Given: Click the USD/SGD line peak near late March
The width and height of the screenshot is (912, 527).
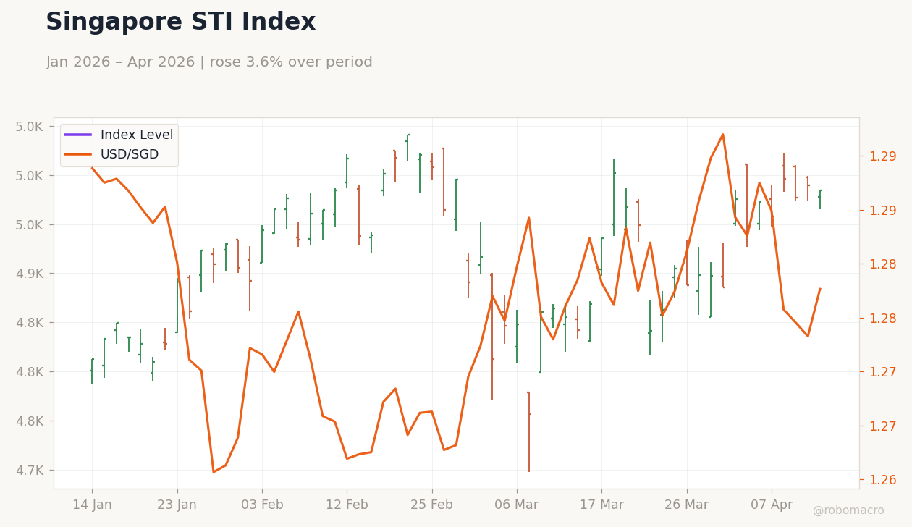Looking at the screenshot, I should click(x=722, y=134).
